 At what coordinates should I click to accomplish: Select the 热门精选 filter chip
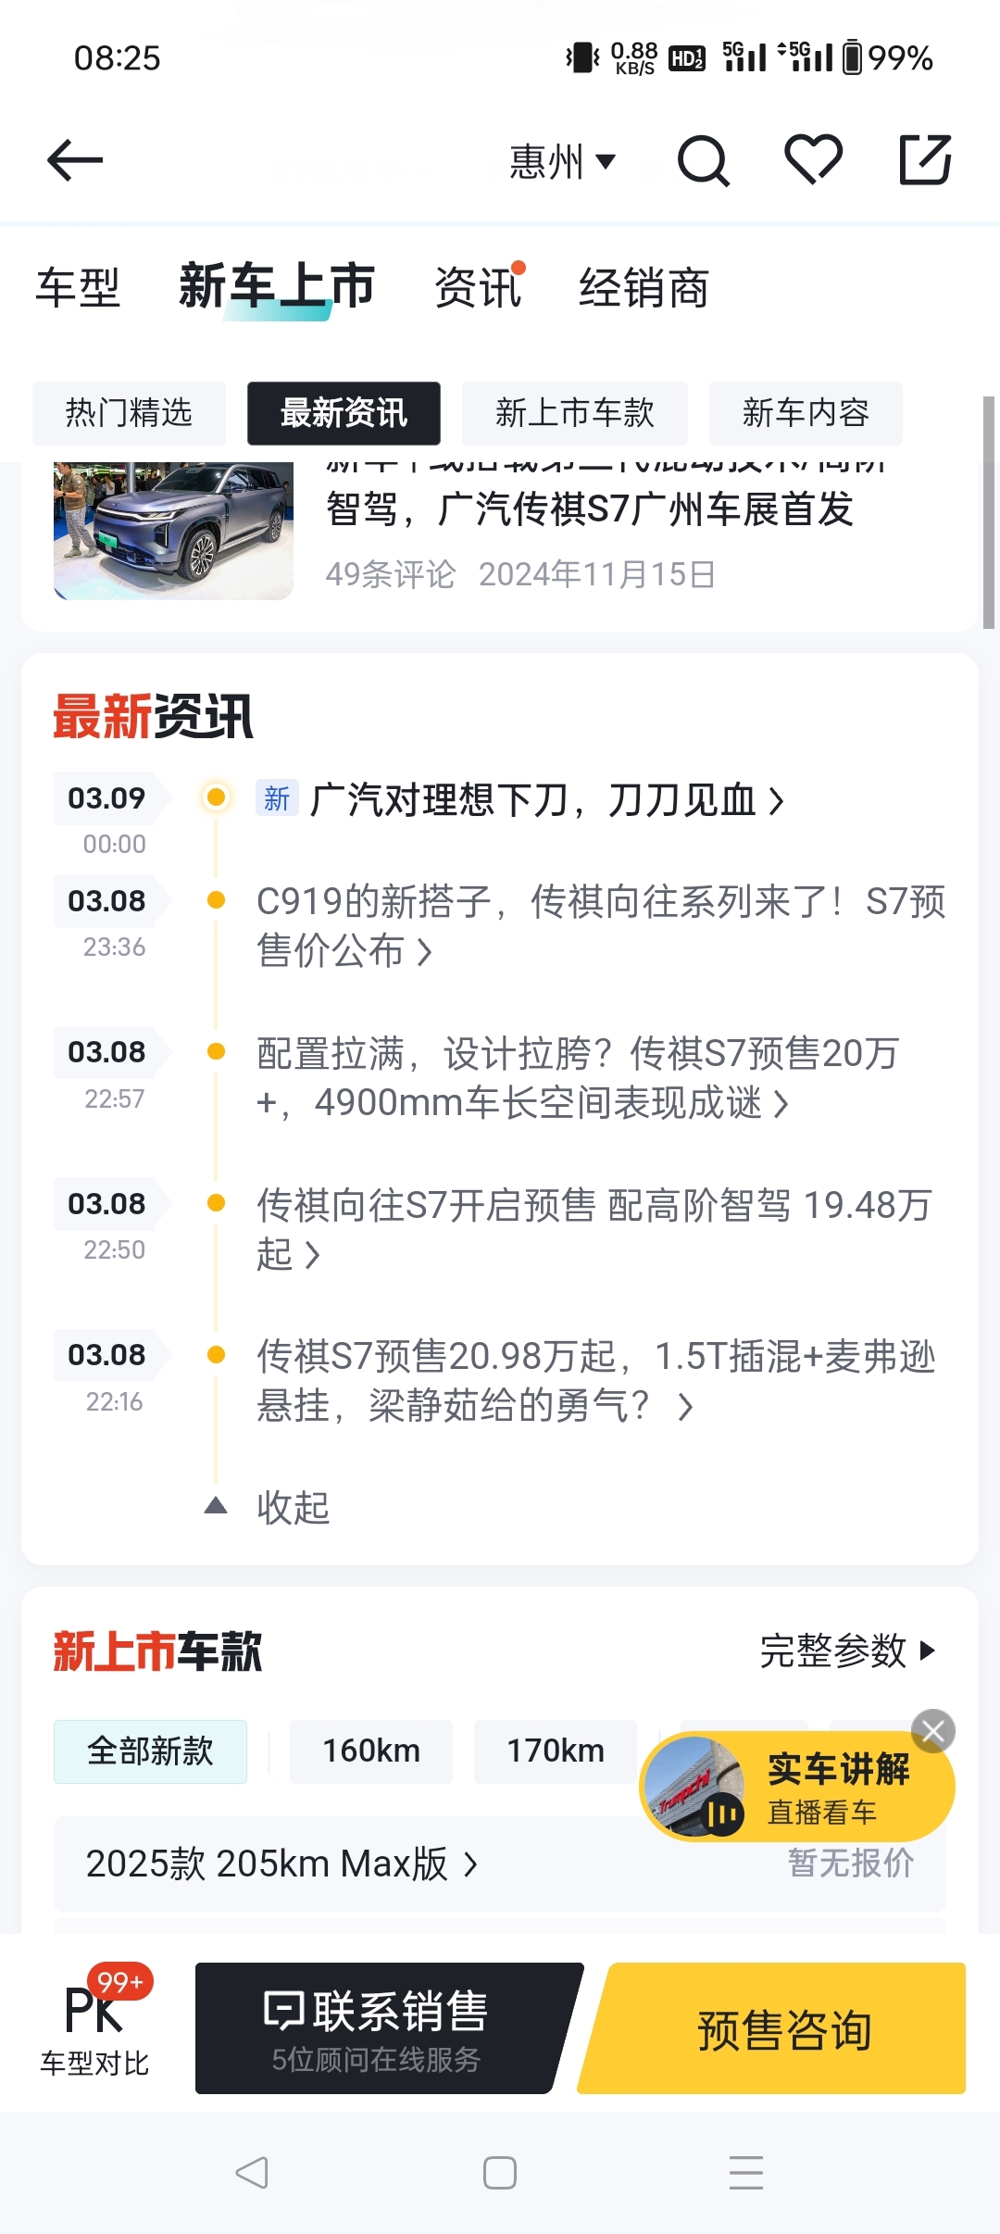129,413
